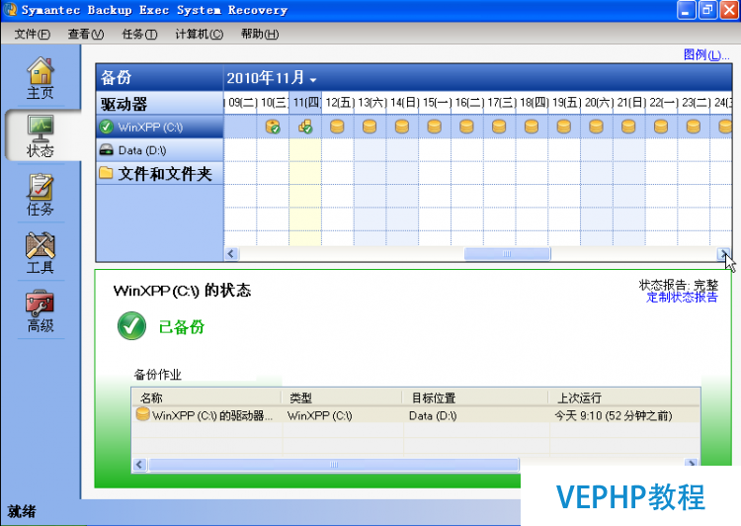
Task: Open the 主页 home page icon
Action: pos(41,71)
